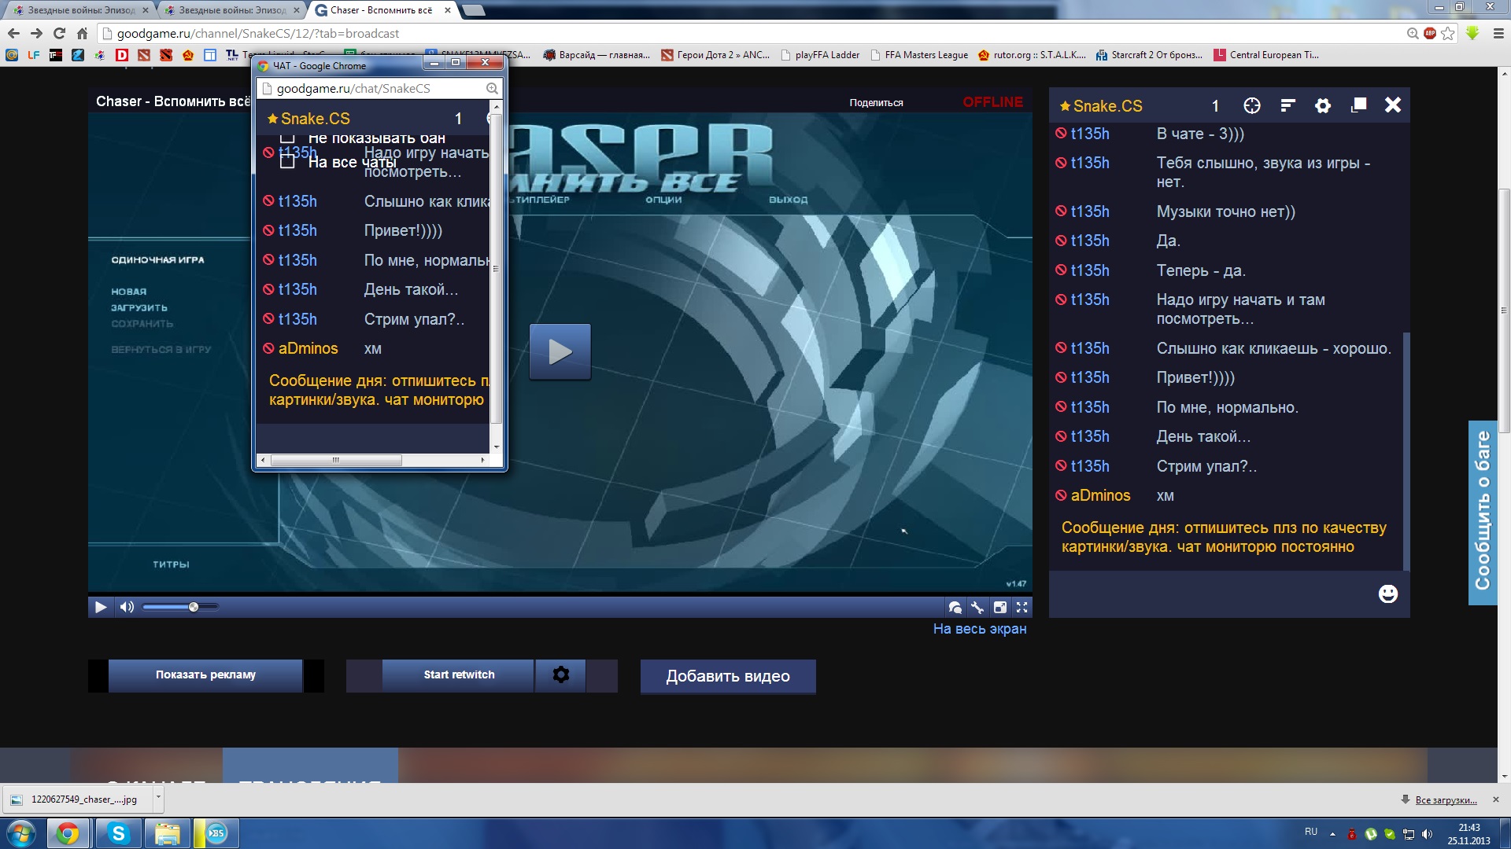
Task: Pop out chat into separate window icon
Action: coord(1358,105)
